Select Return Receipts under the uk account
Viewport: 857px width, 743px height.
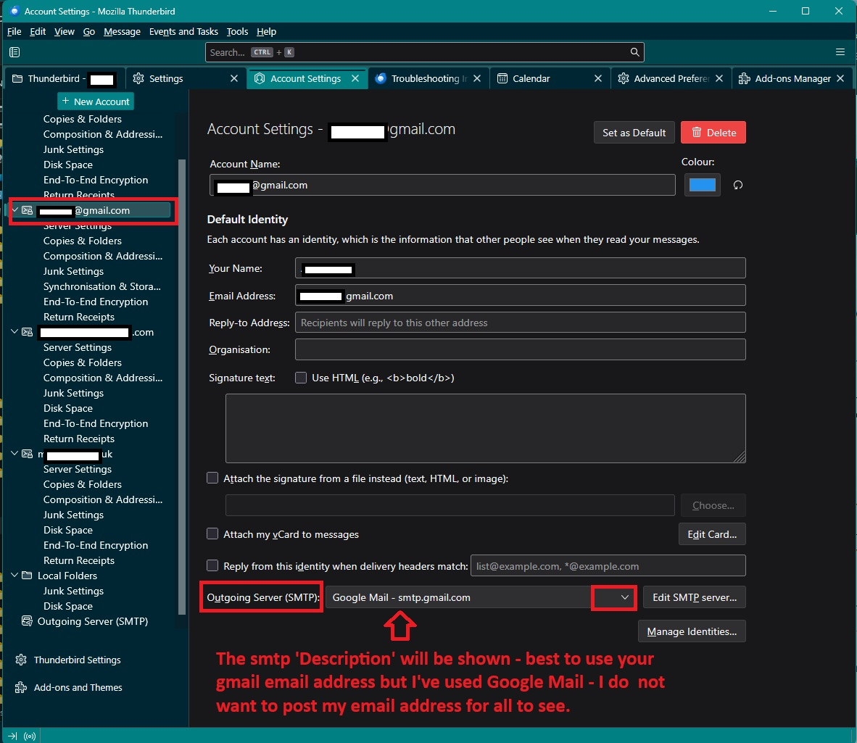click(x=79, y=560)
